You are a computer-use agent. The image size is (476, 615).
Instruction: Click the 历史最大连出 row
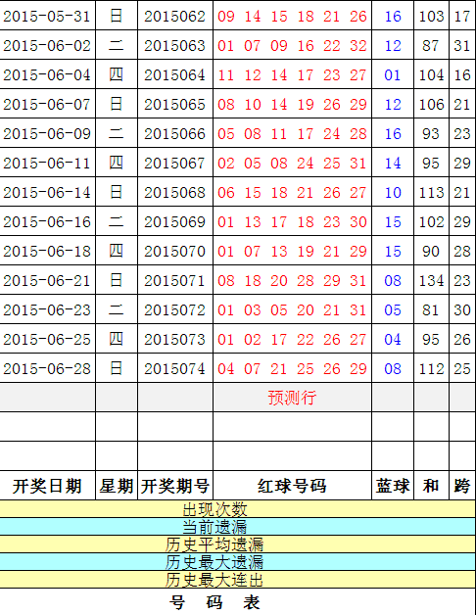238,580
